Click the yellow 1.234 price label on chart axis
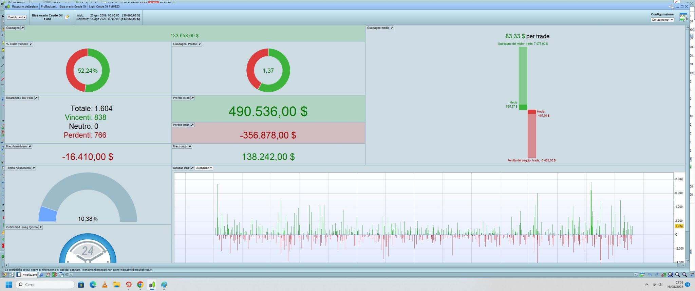Image resolution: width=695 pixels, height=291 pixels. pos(679,226)
